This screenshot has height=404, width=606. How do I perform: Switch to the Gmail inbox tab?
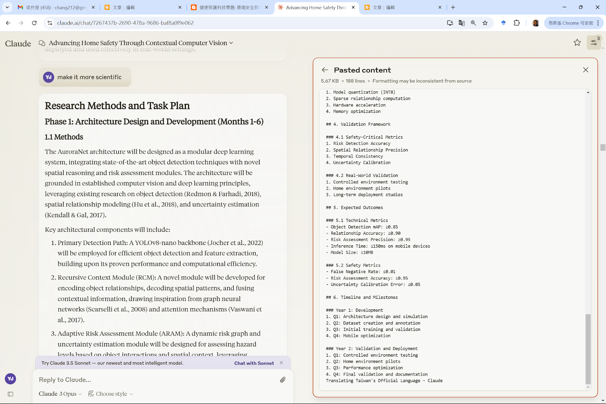tap(56, 7)
